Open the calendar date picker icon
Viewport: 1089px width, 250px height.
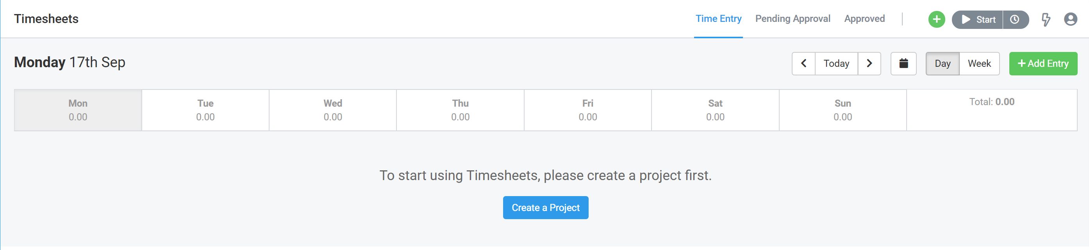pos(903,63)
